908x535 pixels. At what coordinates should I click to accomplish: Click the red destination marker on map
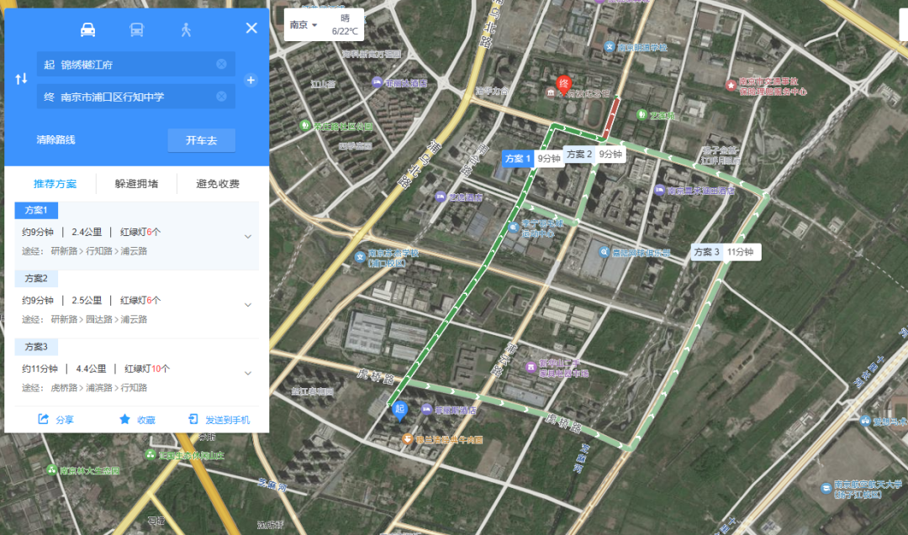564,84
